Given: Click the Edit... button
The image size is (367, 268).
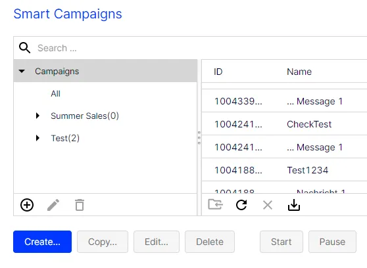Looking at the screenshot, I should pyautogui.click(x=157, y=242).
